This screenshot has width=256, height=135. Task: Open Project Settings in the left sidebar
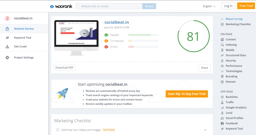coord(24,58)
